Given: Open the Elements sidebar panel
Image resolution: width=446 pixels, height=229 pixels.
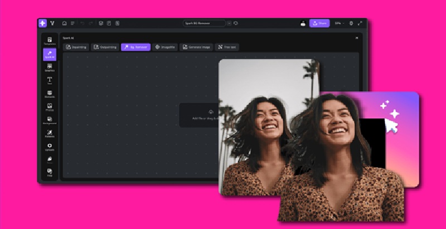Looking at the screenshot, I should (50, 94).
